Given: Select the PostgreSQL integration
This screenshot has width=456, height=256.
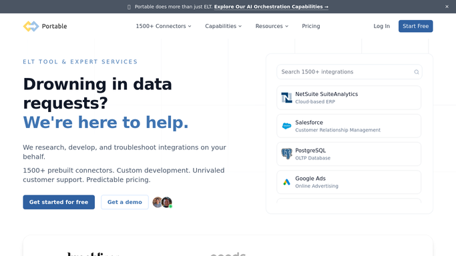Looking at the screenshot, I should [349, 154].
